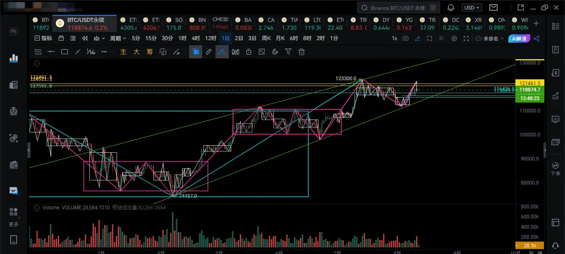Toggle the 大 indicator button
Image resolution: width=565 pixels, height=254 pixels.
pos(136,52)
